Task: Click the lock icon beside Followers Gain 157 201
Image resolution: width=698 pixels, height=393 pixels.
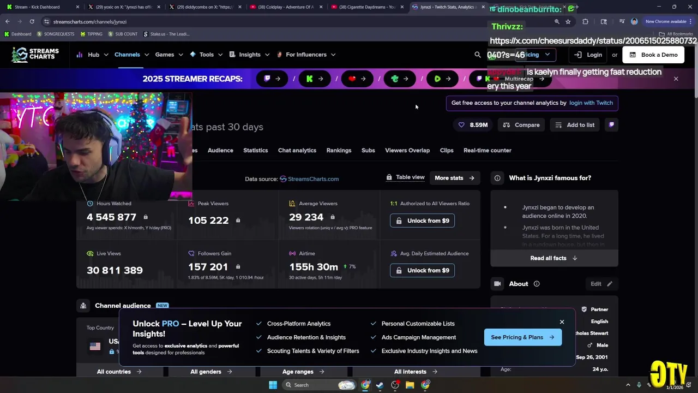Action: 238,267
